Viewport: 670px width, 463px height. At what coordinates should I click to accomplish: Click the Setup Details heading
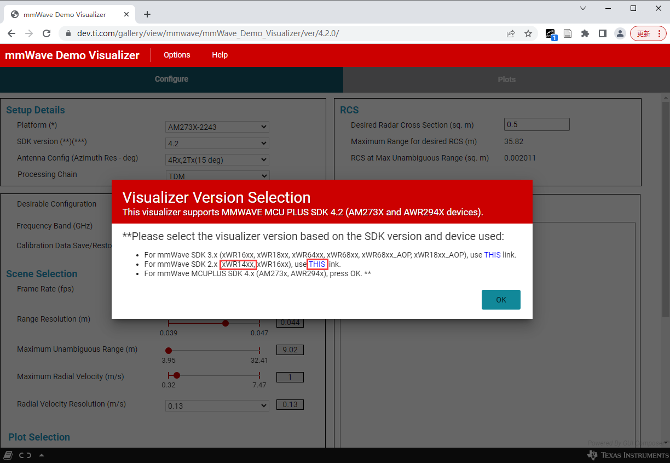(x=36, y=110)
